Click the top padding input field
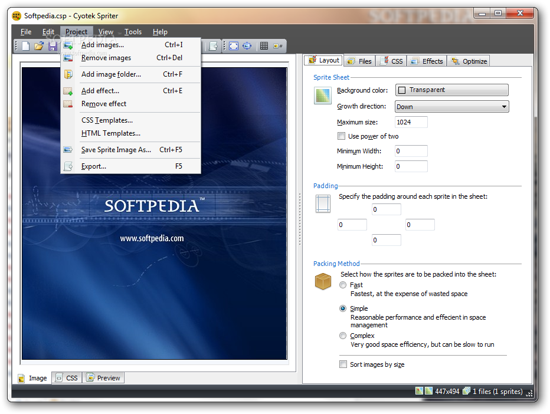The width and height of the screenshot is (550, 414). coord(386,209)
